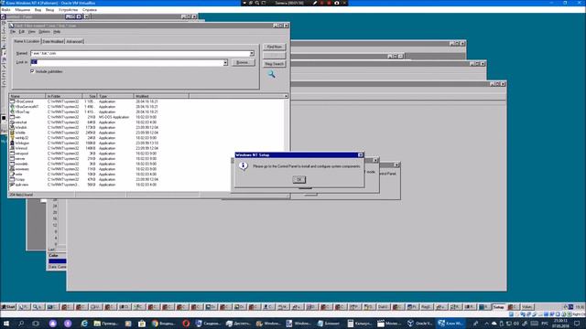Toggle the Include subfolders checkbox
The height and width of the screenshot is (329, 586).
(32, 71)
